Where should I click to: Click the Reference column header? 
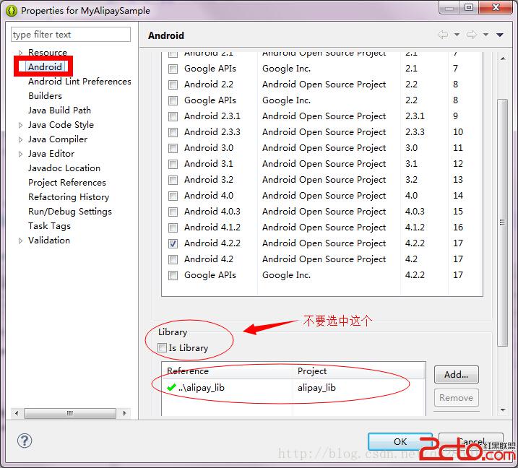click(228, 371)
